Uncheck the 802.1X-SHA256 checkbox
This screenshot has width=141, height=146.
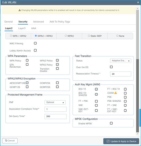point(96,94)
